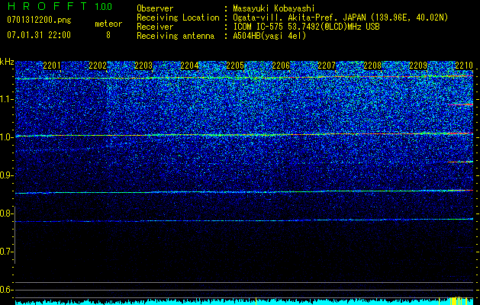The image size is (480, 305).
Task: Click the 2206 time marker
Action: pyautogui.click(x=281, y=66)
